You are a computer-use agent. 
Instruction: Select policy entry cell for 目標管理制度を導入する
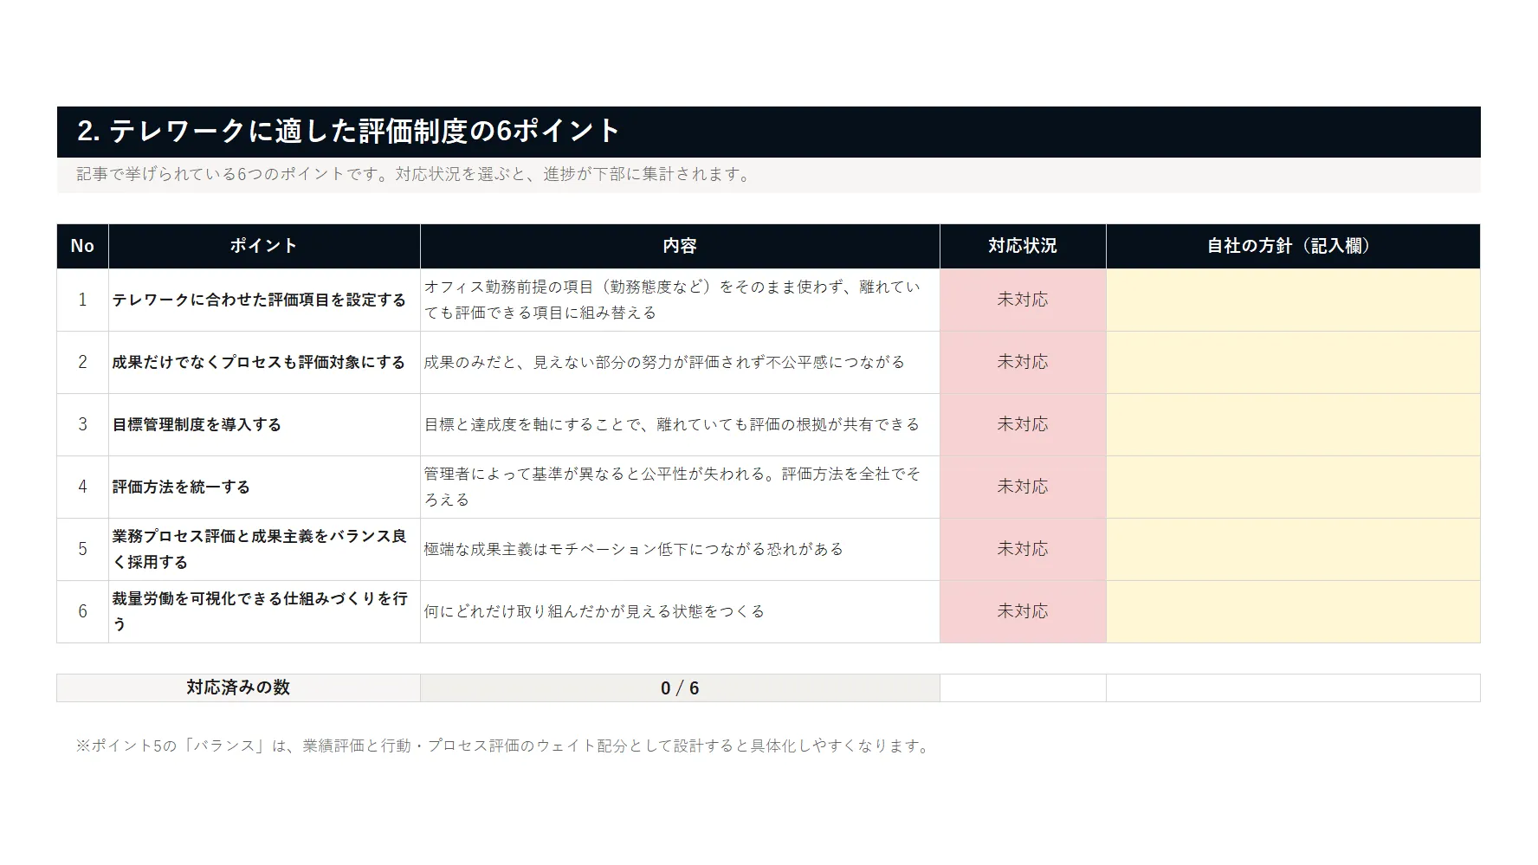(1293, 424)
